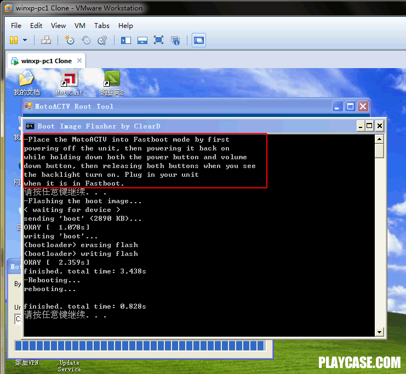The height and width of the screenshot is (374, 406).
Task: Take a snapshot of this VM
Action: coord(69,40)
